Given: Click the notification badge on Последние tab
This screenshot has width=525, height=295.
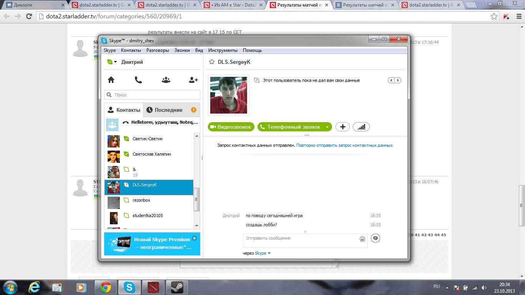Looking at the screenshot, I should 194,110.
